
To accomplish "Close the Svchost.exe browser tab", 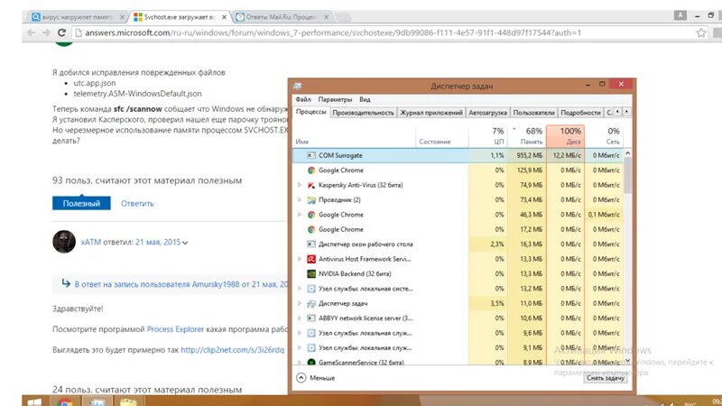I will pyautogui.click(x=224, y=17).
